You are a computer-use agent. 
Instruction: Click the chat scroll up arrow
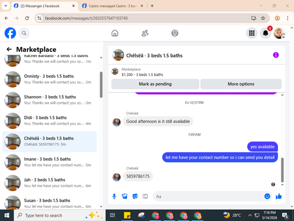[x=282, y=95]
